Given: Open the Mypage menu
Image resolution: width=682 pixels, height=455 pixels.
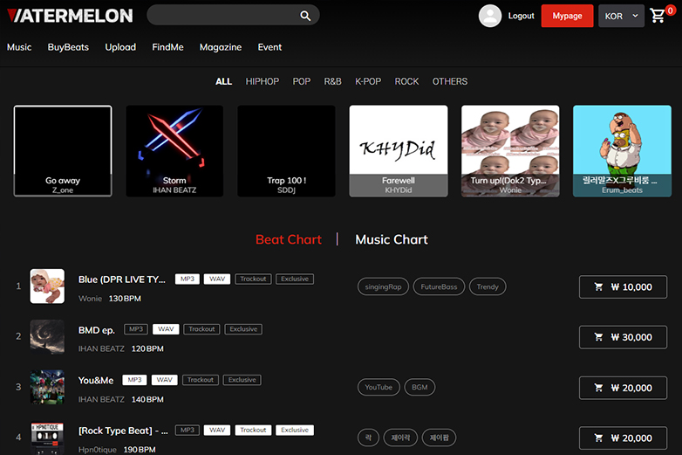Looking at the screenshot, I should coord(567,16).
